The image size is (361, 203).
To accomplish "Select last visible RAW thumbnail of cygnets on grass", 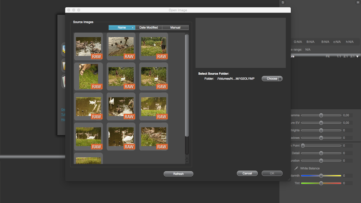I will pyautogui.click(x=154, y=137).
